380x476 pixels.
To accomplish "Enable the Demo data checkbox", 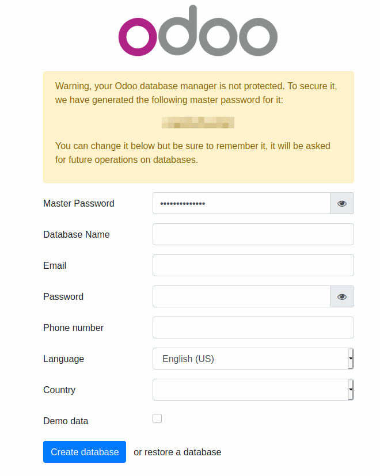I will pos(157,418).
